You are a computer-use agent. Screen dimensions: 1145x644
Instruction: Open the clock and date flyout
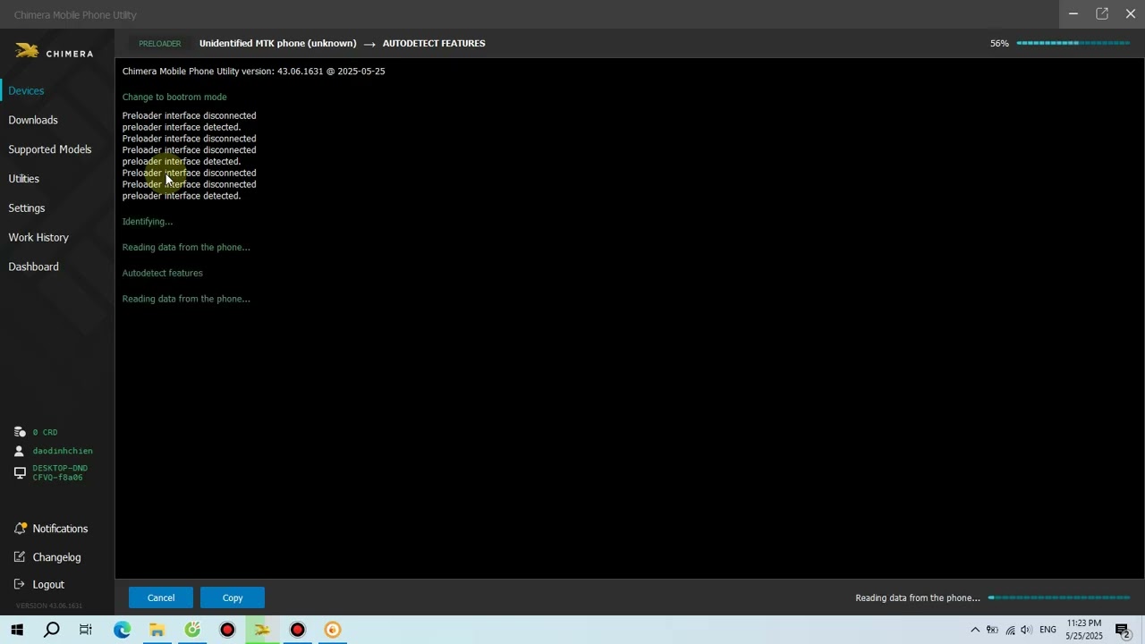(1084, 630)
